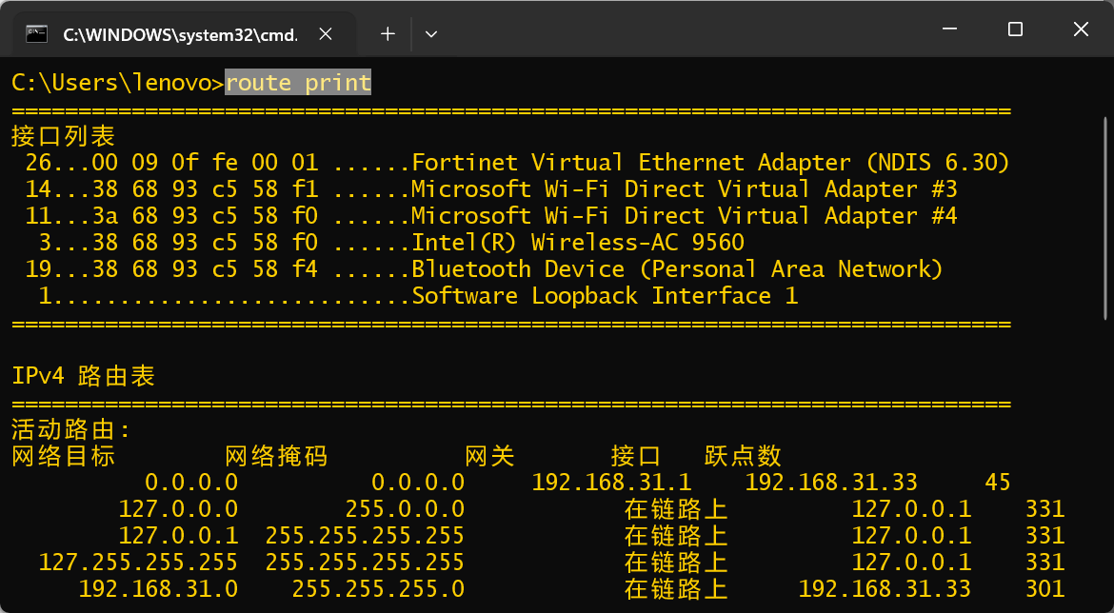The image size is (1114, 613).
Task: Click Software Loopback Interface 1 text
Action: tap(604, 296)
